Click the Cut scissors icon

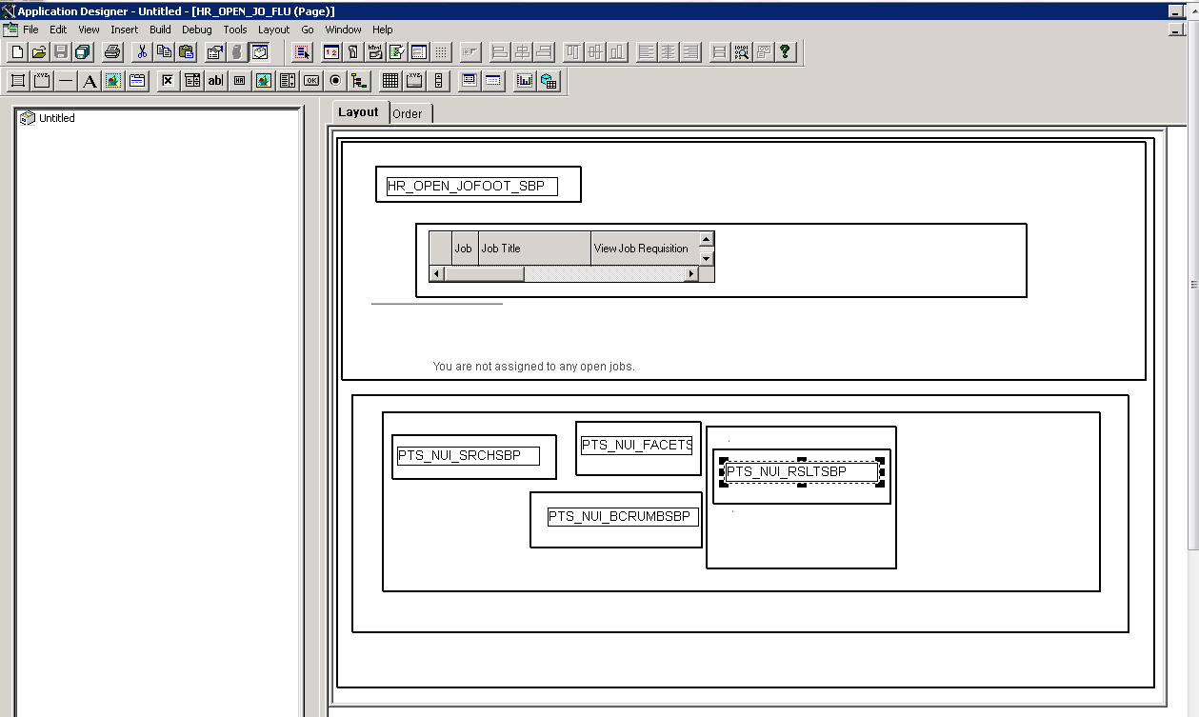[142, 51]
